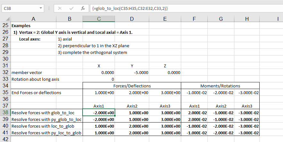Select column C header
The height and width of the screenshot is (142, 283).
(99, 19)
